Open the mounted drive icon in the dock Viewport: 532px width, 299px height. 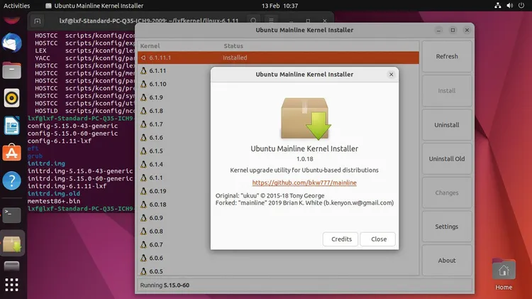click(12, 266)
